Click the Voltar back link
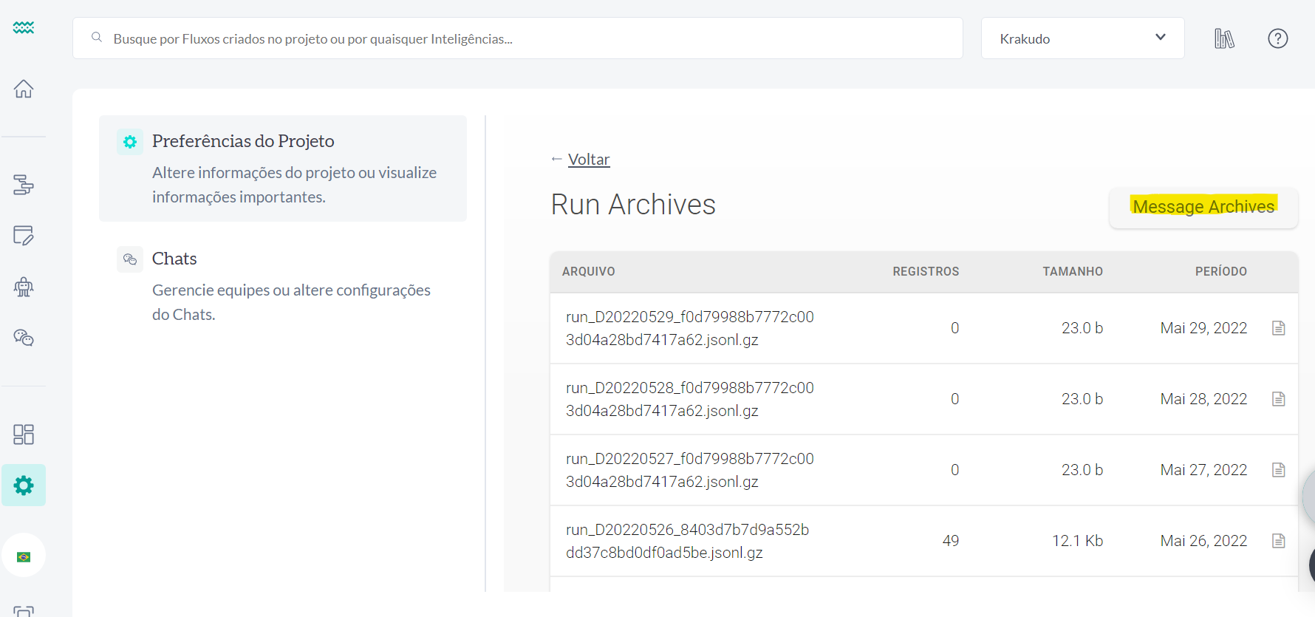 pyautogui.click(x=588, y=160)
